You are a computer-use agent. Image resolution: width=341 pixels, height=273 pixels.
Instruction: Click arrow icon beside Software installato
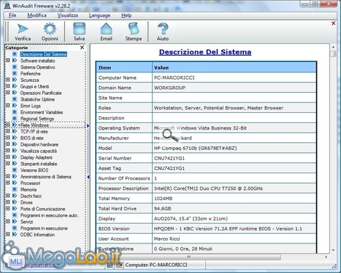[14, 61]
